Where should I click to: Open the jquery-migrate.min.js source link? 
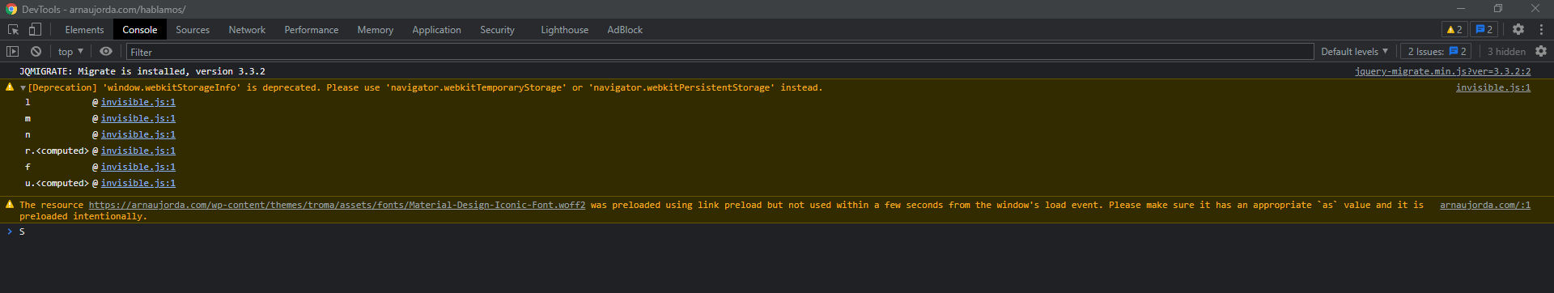1442,71
